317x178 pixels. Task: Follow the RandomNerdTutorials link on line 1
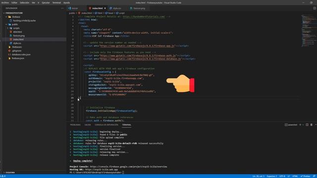pyautogui.click(x=144, y=16)
